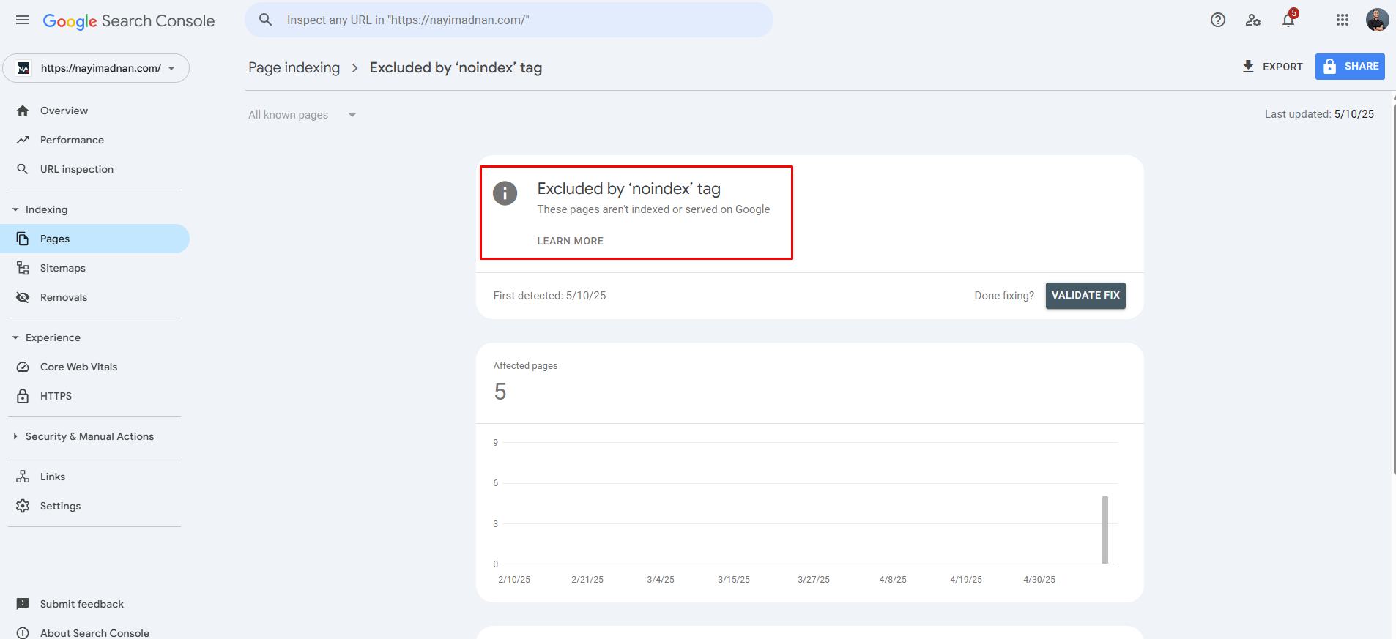Open the All known pages filter dropdown
The width and height of the screenshot is (1396, 639).
click(x=302, y=115)
